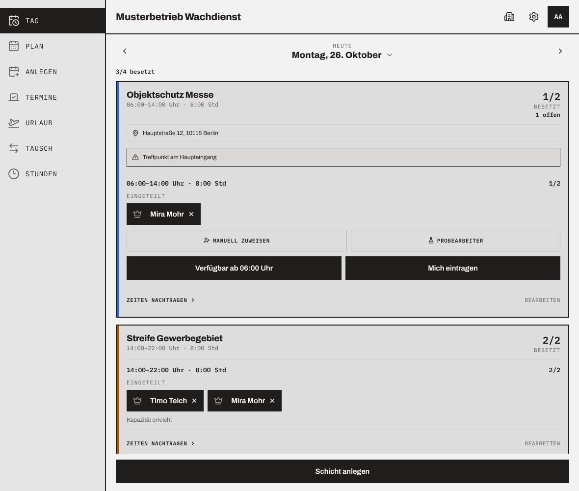Click Bearbeiten for Objektschutz Messe
579x491 pixels.
coord(542,300)
